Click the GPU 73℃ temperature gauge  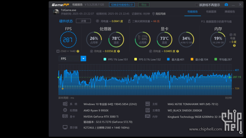(x=164, y=39)
